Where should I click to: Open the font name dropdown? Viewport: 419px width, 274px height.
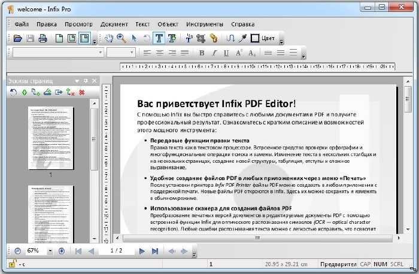point(101,53)
